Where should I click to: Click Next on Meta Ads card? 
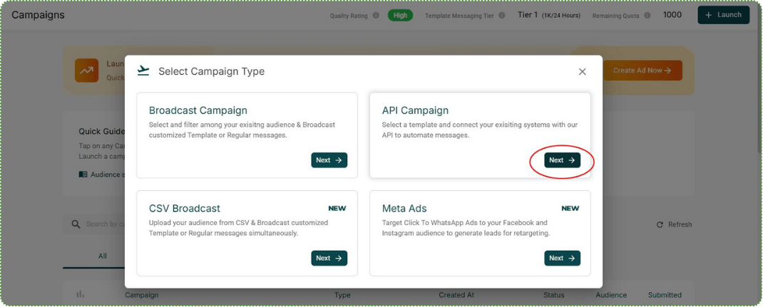point(562,259)
